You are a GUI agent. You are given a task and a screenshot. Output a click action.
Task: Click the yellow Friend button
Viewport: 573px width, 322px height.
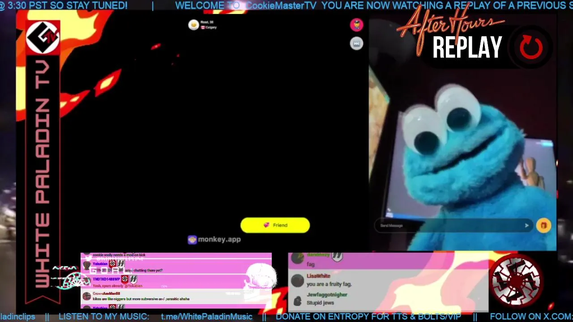[x=275, y=225]
